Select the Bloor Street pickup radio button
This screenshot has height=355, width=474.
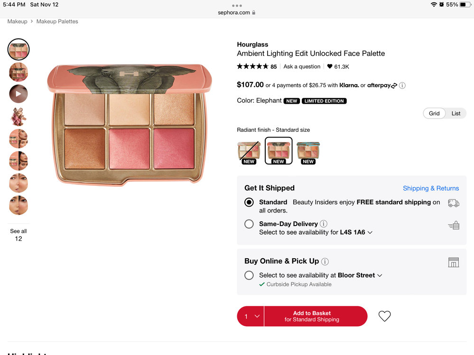249,275
